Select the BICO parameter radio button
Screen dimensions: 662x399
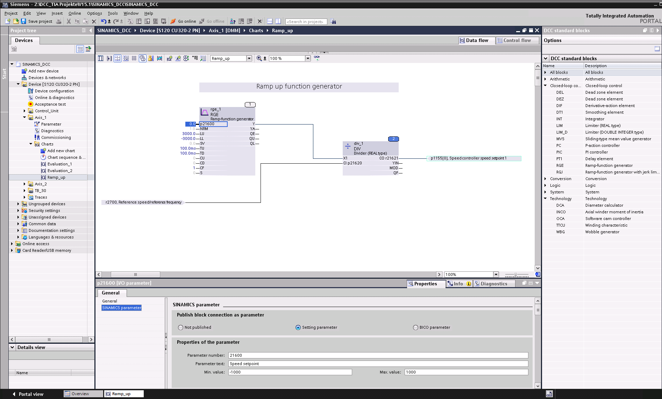click(415, 327)
